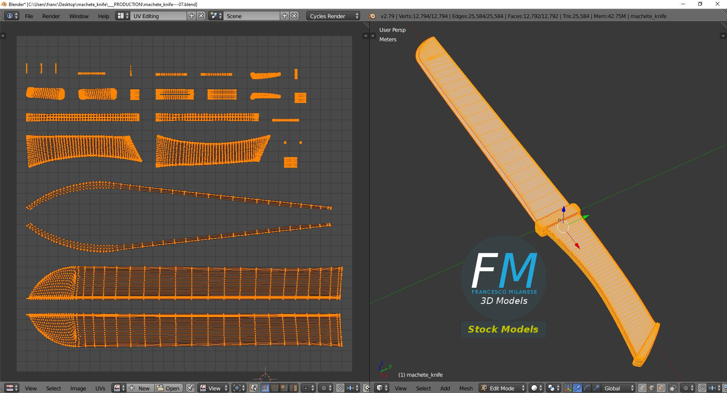Delete the UV Editing screen layout
727x393 pixels.
point(201,16)
